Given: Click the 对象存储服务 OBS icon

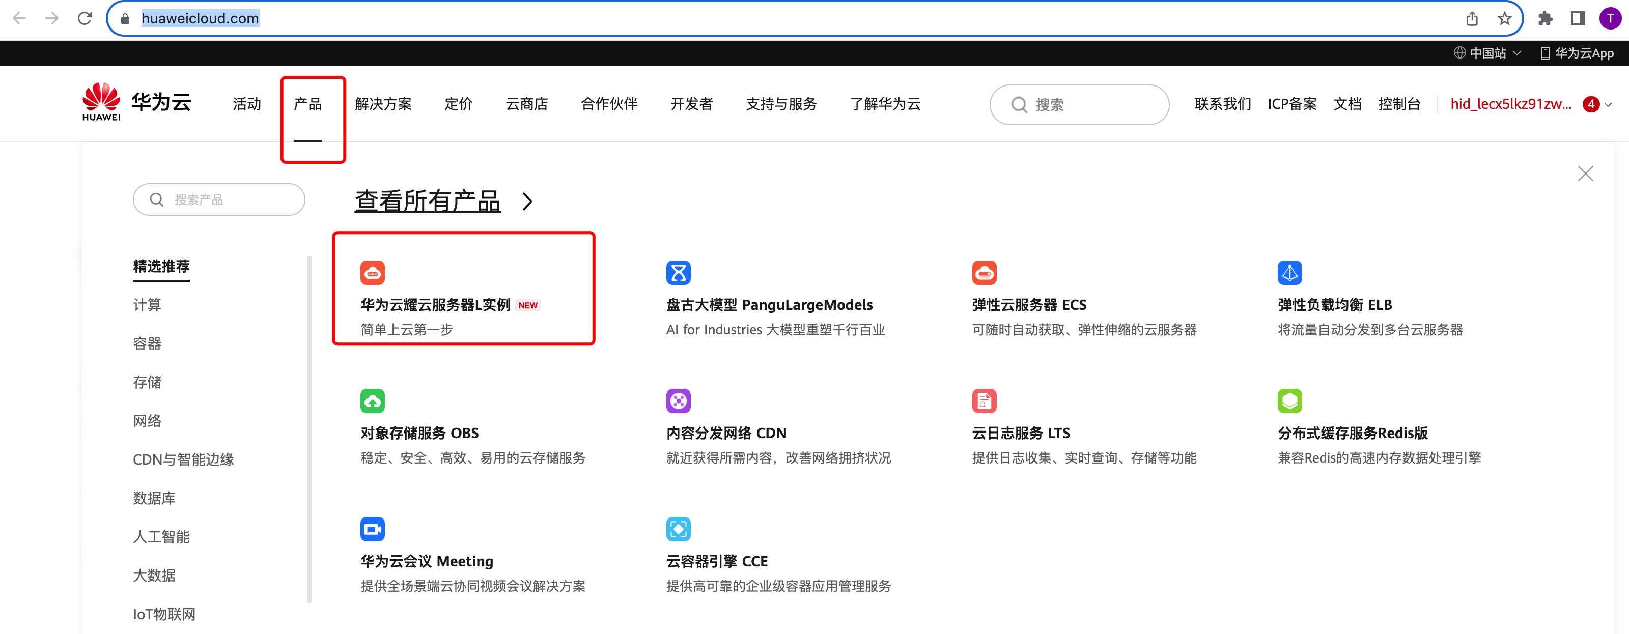Looking at the screenshot, I should coord(373,401).
